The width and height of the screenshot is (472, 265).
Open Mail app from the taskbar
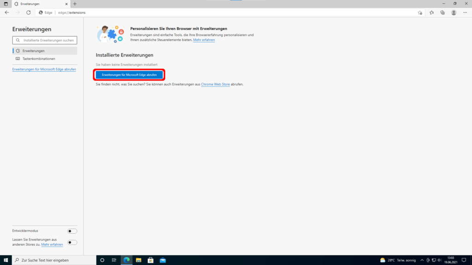(163, 260)
